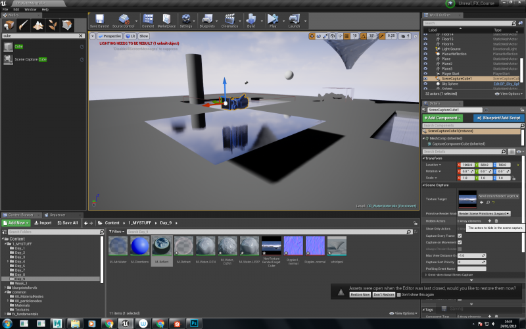Open Source Control toolbar button
Image resolution: width=526 pixels, height=329 pixels.
pos(123,21)
